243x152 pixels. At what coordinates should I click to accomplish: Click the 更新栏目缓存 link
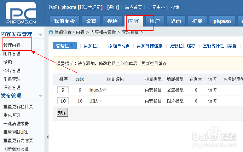[x=183, y=46]
